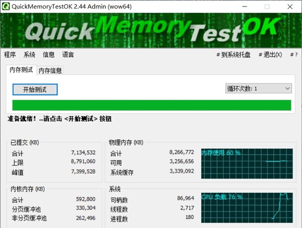Click kernel memory total 592,800
The image size is (302, 228).
86,199
